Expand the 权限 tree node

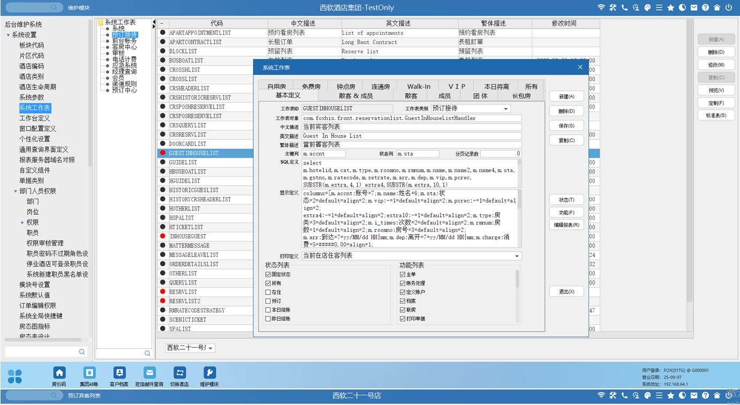(22, 222)
